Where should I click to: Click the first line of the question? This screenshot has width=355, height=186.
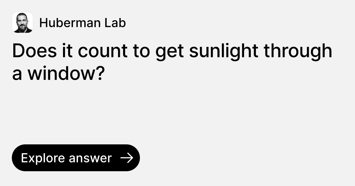click(172, 51)
